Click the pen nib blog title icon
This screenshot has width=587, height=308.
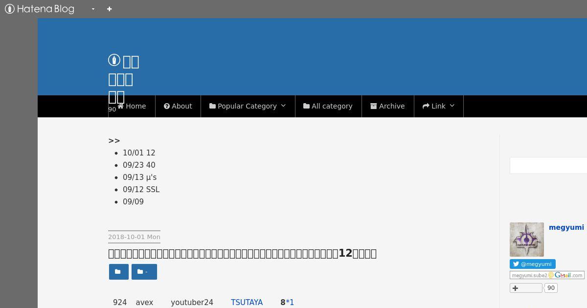coord(114,60)
